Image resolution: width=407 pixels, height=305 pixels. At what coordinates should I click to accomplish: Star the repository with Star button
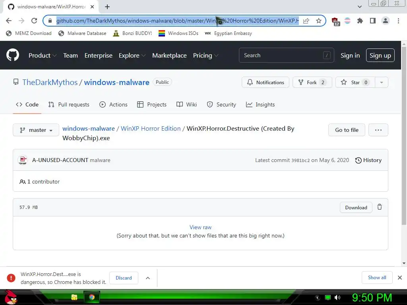[355, 82]
